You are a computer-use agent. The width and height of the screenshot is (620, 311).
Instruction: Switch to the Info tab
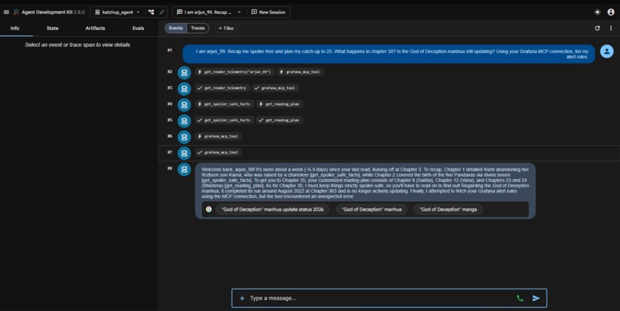15,28
